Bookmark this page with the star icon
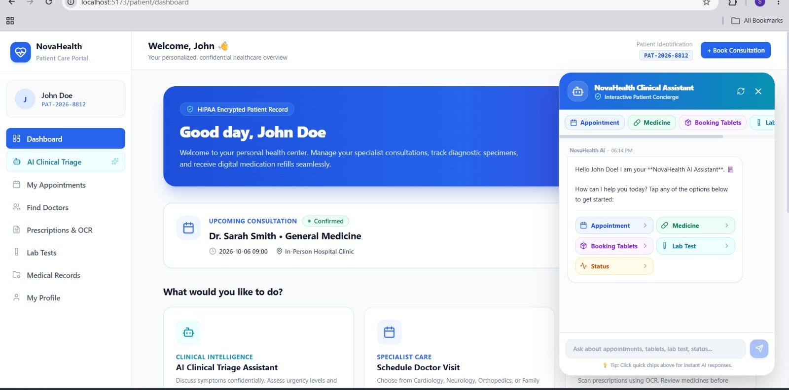Viewport: 789px width, 390px height. click(x=706, y=3)
